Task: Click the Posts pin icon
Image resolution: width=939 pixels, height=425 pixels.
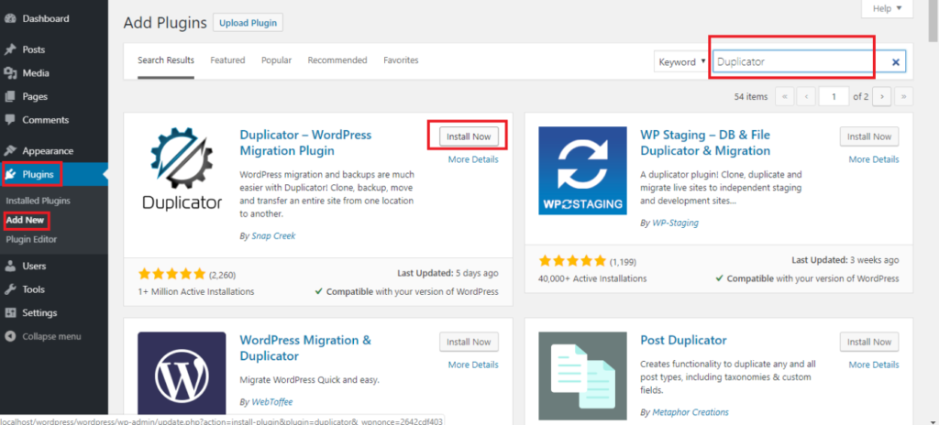Action: pyautogui.click(x=9, y=49)
